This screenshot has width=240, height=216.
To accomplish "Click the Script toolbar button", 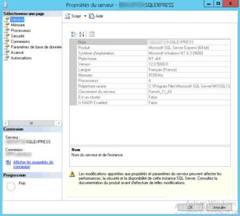I will point(73,16).
